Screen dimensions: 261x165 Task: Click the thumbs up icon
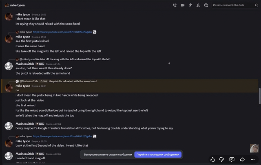(212, 160)
